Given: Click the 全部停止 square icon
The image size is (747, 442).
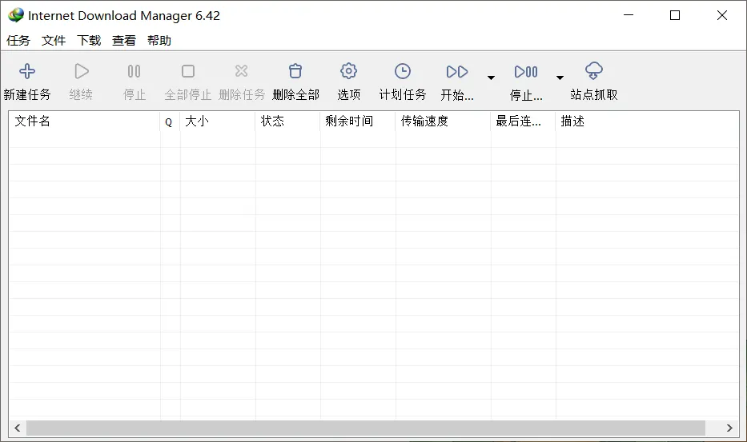Looking at the screenshot, I should coord(188,71).
